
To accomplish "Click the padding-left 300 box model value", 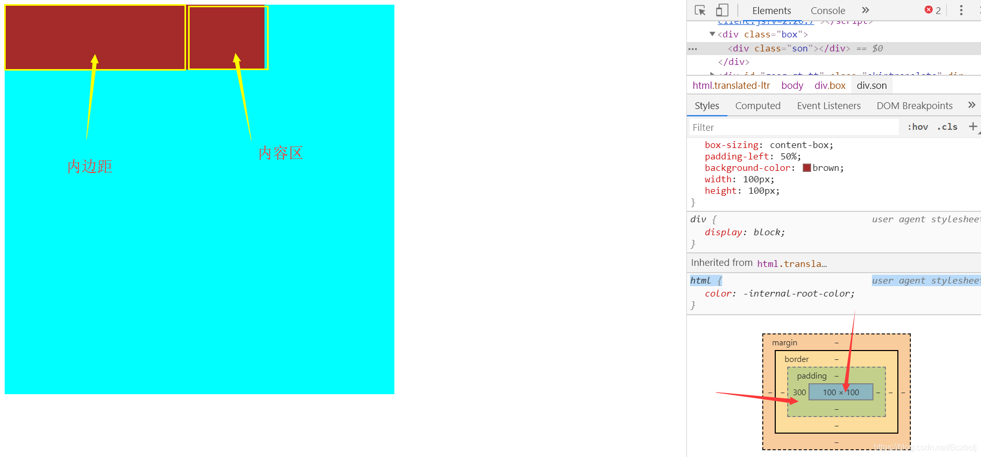I will pyautogui.click(x=799, y=392).
